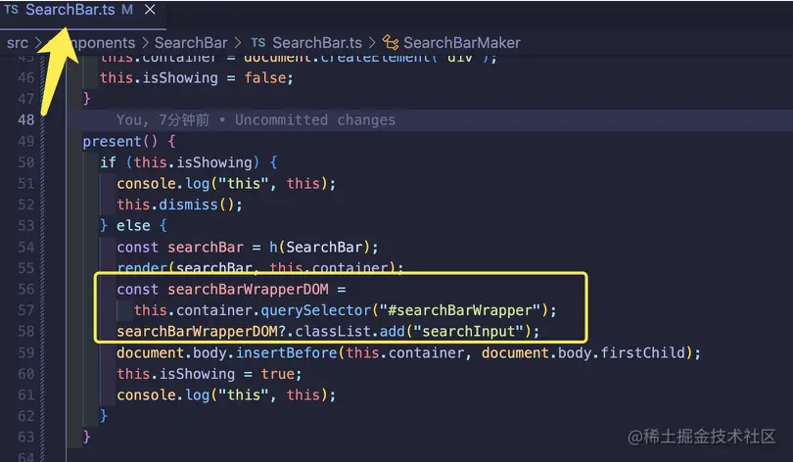Open the SearchBar.ts file breadcrumb
The image size is (793, 462).
pos(317,43)
